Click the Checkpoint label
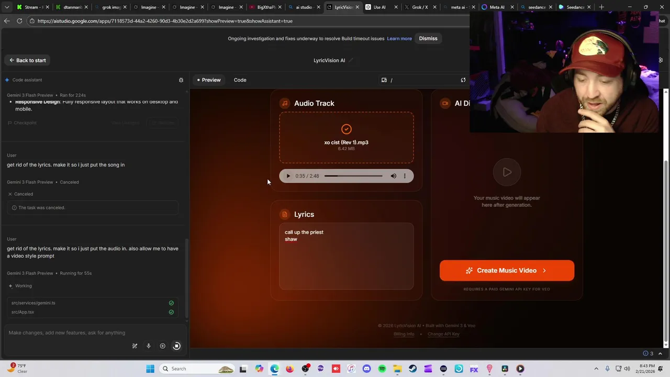 point(22,123)
